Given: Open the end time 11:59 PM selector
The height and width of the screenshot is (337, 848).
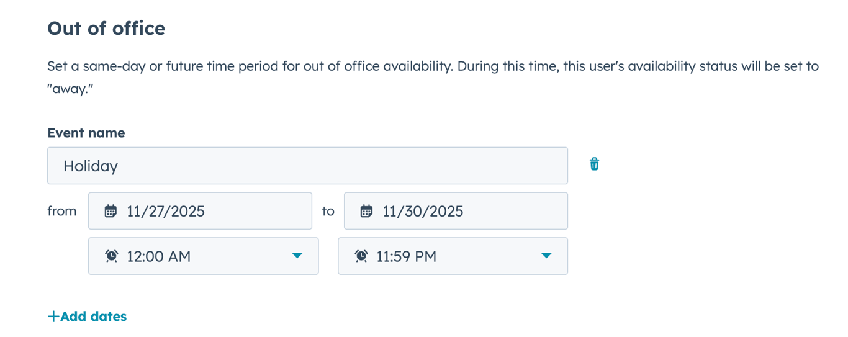Looking at the screenshot, I should [452, 256].
